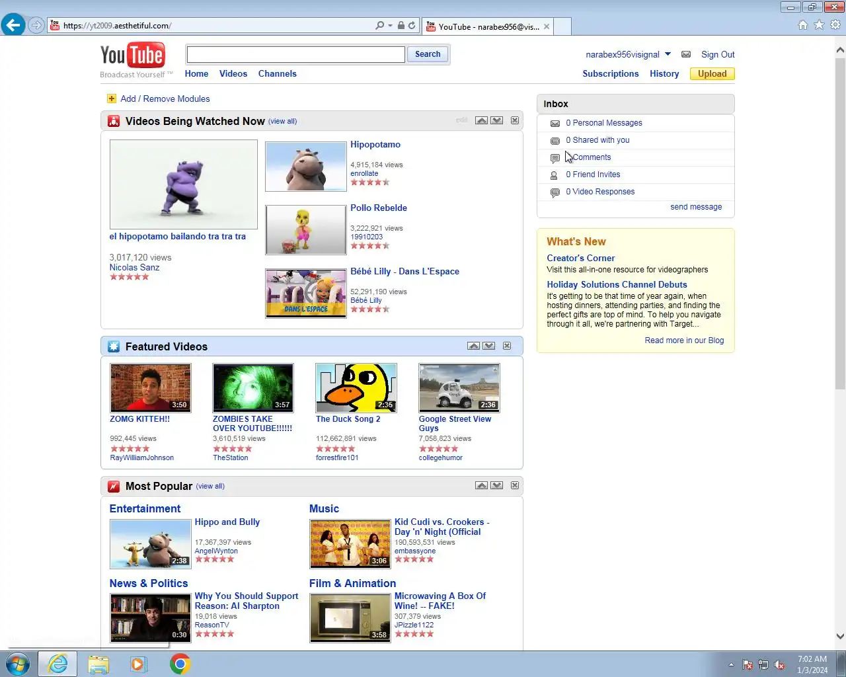
Task: Open Windows Media Player from taskbar
Action: pos(138,664)
